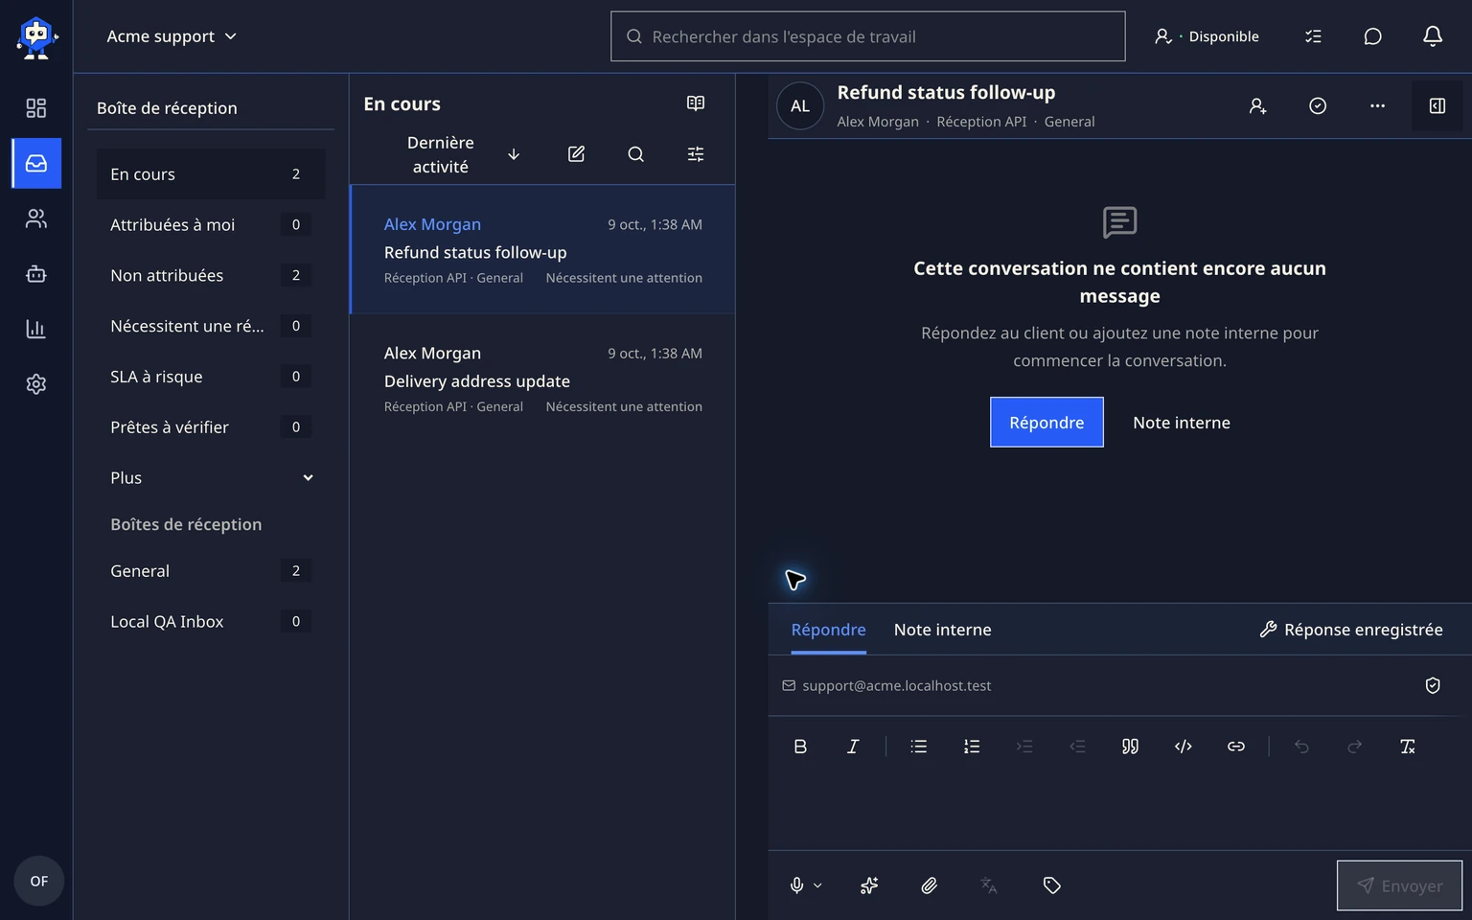Toggle bold formatting in editor
The image size is (1472, 920).
click(x=800, y=747)
